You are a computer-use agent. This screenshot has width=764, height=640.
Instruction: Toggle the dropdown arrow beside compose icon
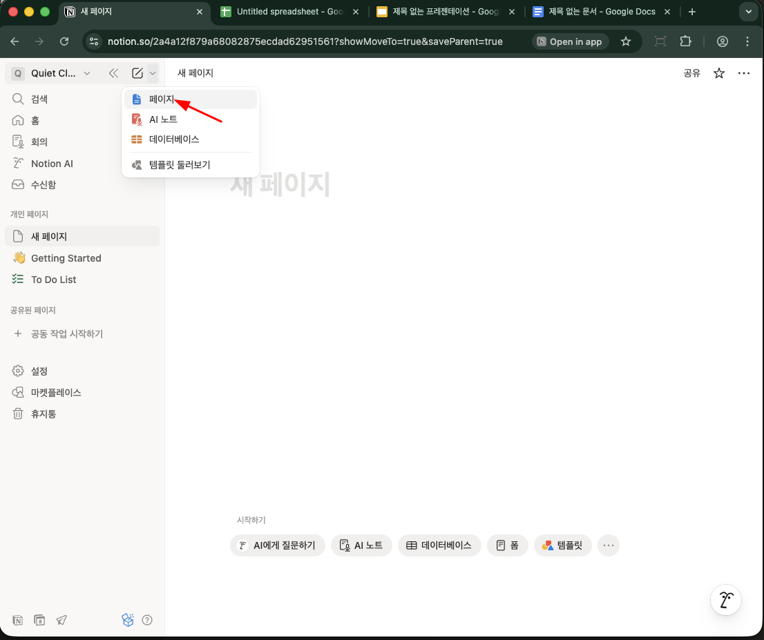(153, 73)
